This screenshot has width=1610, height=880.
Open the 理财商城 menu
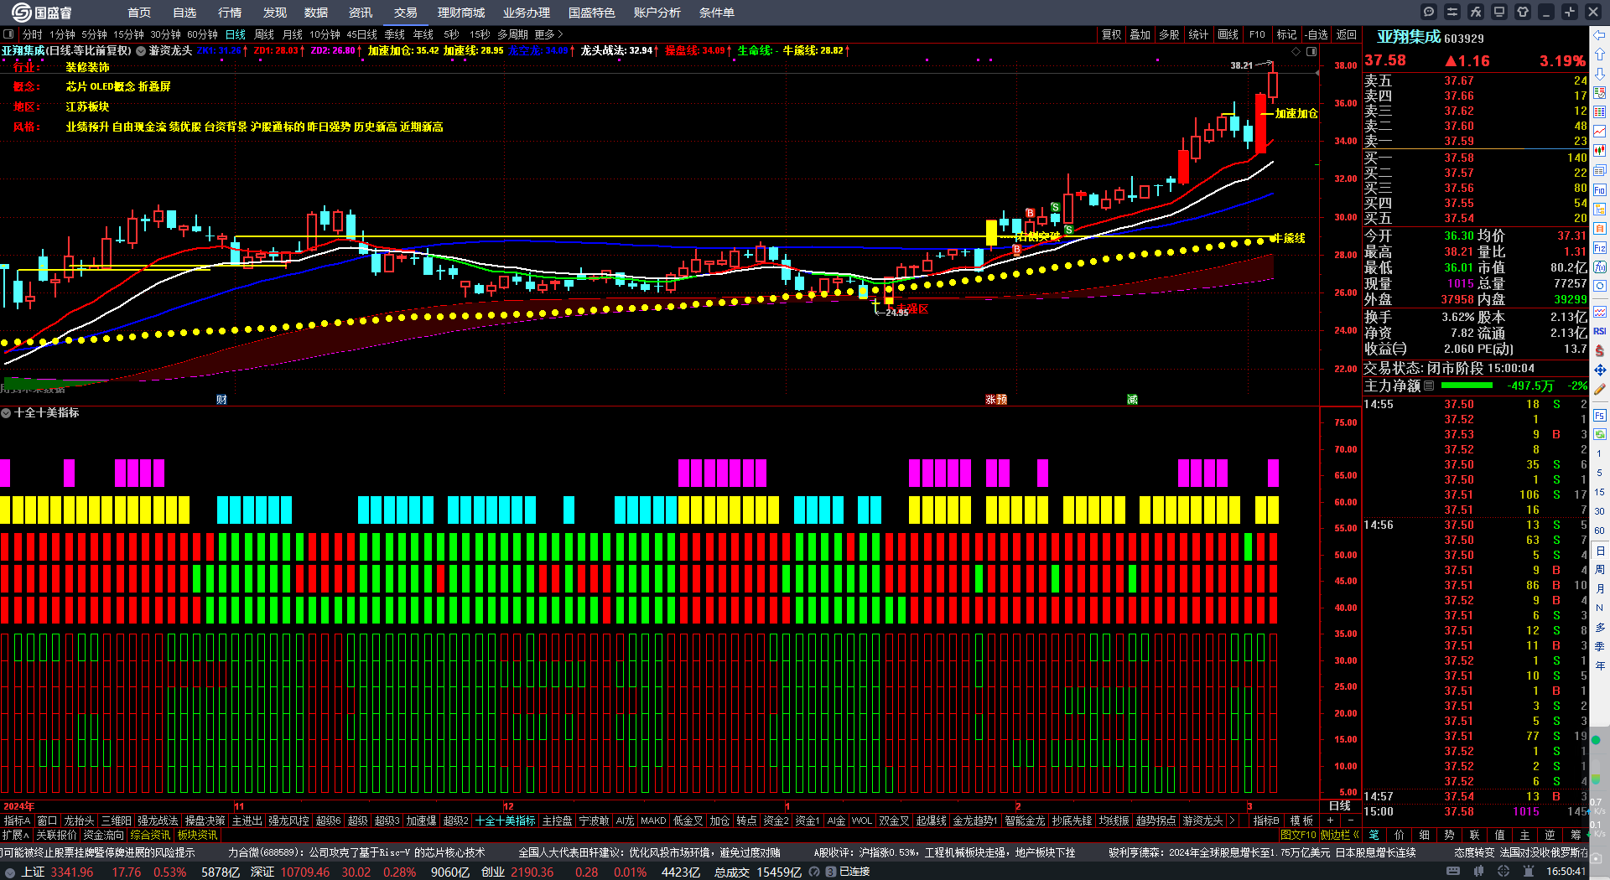[460, 13]
